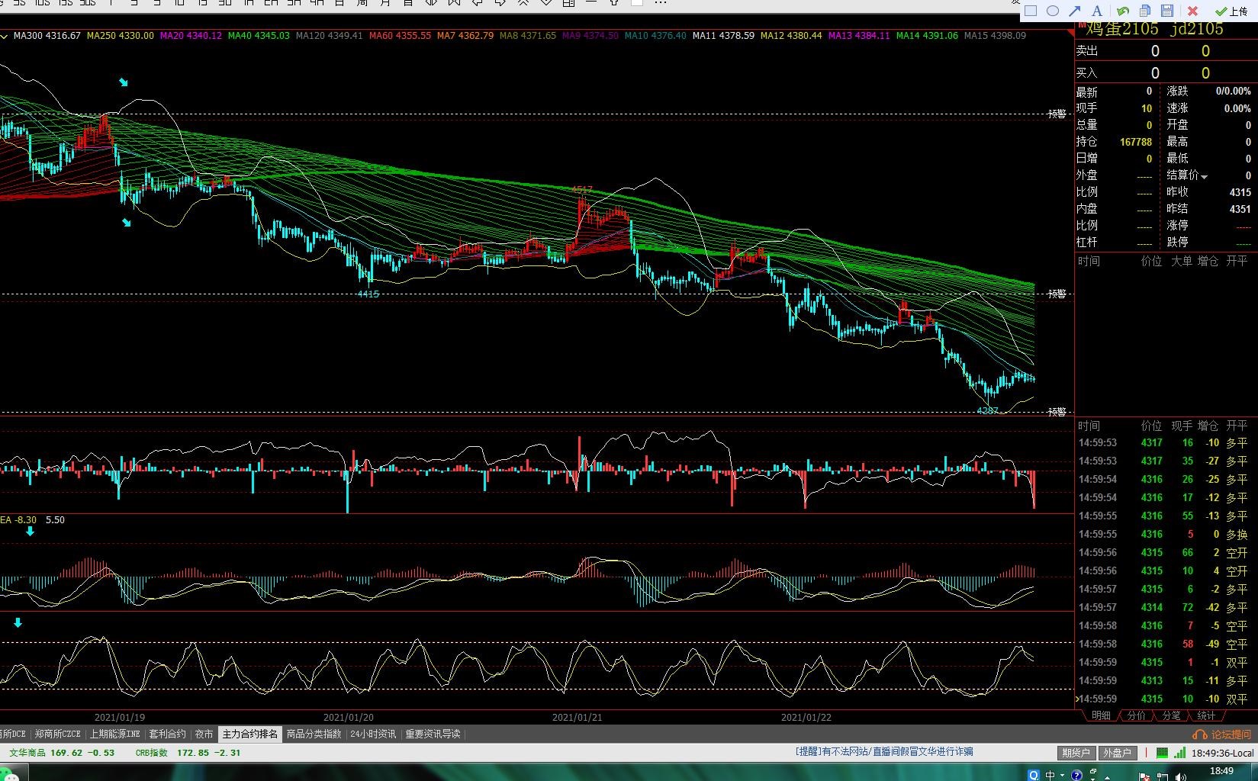
Task: Open the 商品分类指数 tab
Action: 314,734
